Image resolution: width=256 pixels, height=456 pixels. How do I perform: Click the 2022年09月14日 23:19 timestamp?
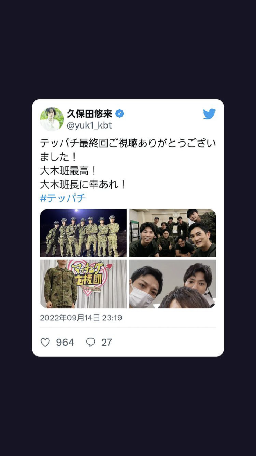[81, 318]
